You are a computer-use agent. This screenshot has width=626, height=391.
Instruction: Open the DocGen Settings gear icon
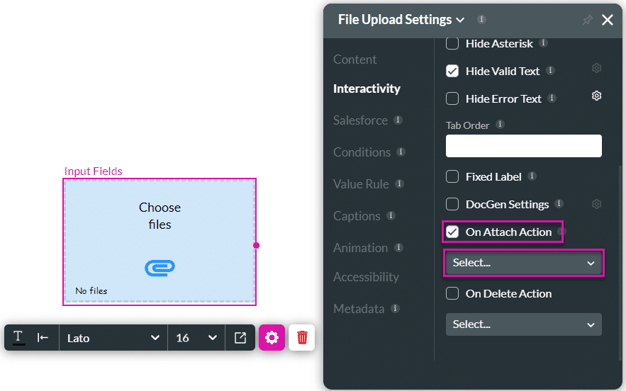596,204
